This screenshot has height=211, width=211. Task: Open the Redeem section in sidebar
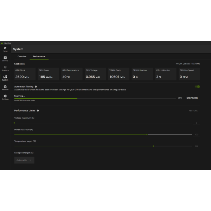tap(5, 88)
